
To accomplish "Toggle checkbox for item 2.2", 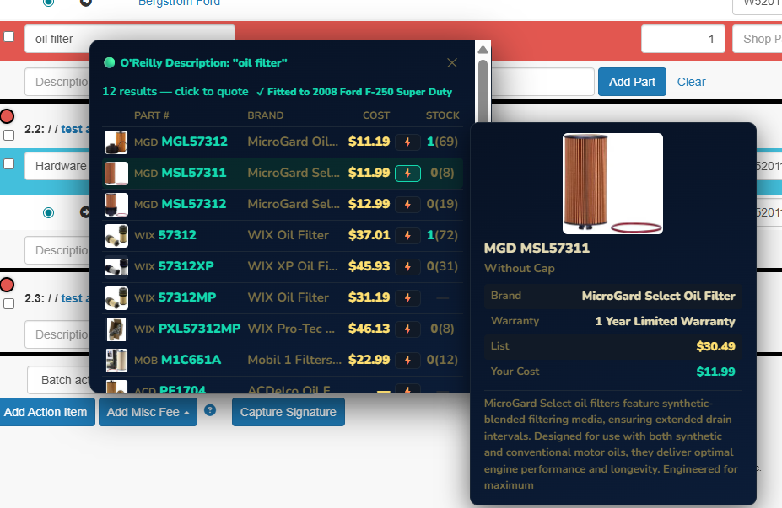I will tap(9, 135).
